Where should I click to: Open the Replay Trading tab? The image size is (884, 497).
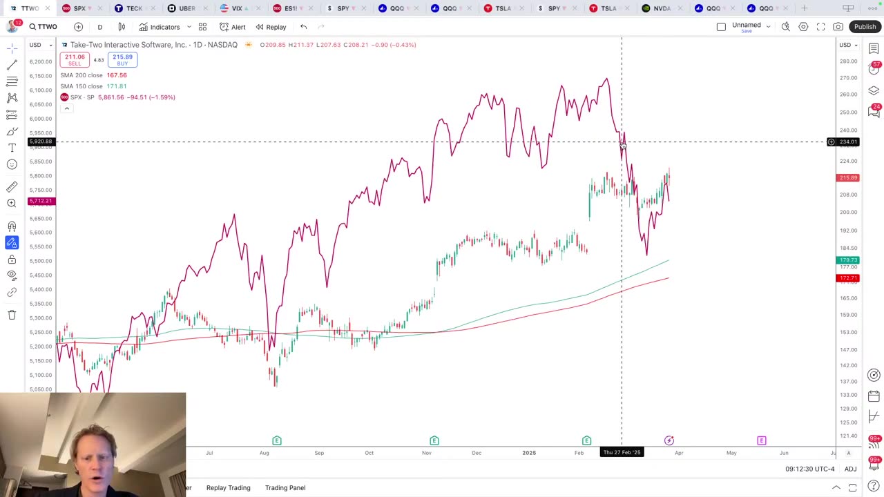pyautogui.click(x=228, y=488)
